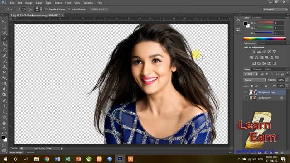The image size is (290, 163).
Task: Switch to the Paths tab
Action: (x=268, y=69)
